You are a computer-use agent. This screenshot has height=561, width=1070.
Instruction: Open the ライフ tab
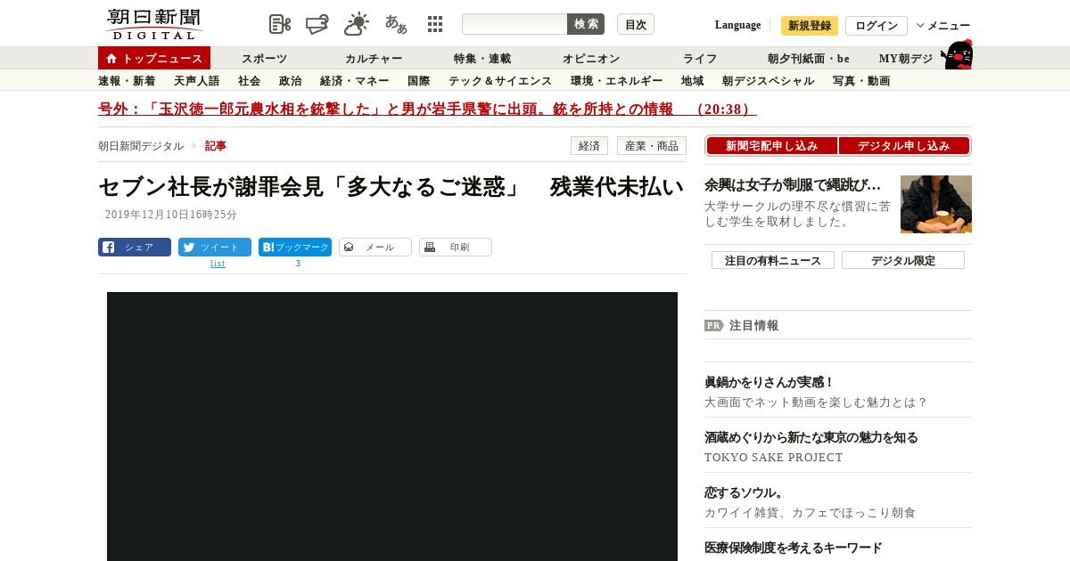pos(700,59)
